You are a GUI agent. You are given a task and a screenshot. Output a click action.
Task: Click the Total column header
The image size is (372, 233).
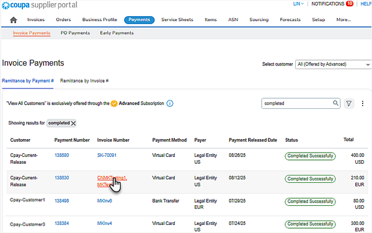pos(348,140)
